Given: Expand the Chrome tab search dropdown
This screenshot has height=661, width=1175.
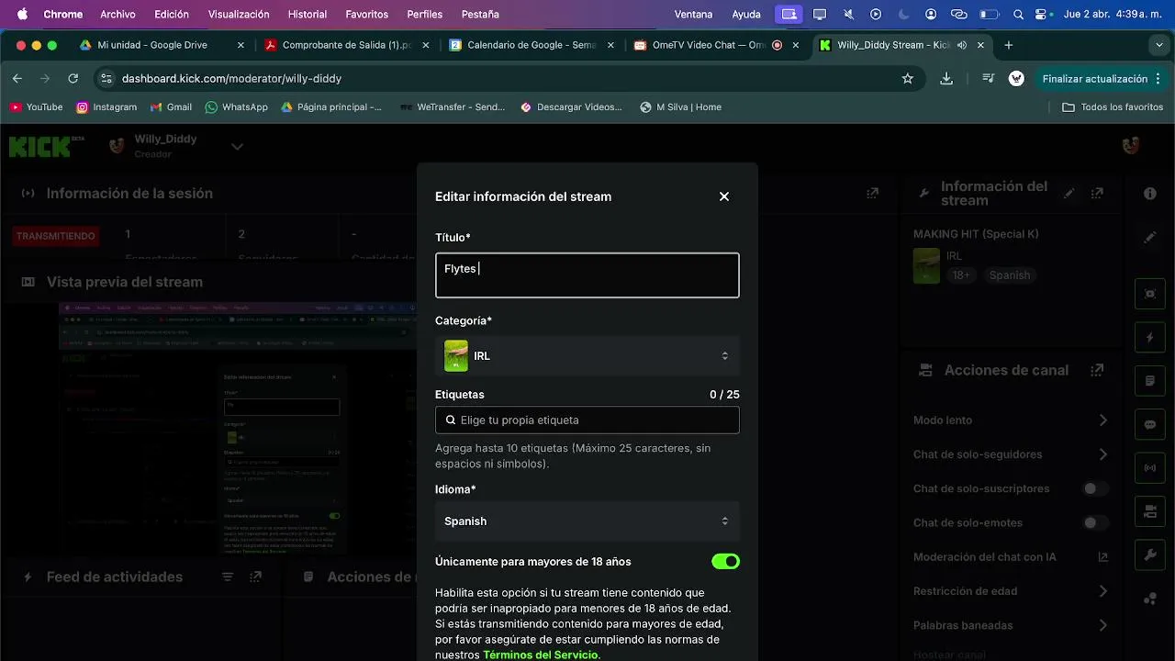Looking at the screenshot, I should coord(1159,45).
